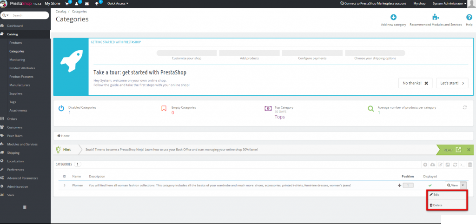Click the Let's start! button

point(452,83)
